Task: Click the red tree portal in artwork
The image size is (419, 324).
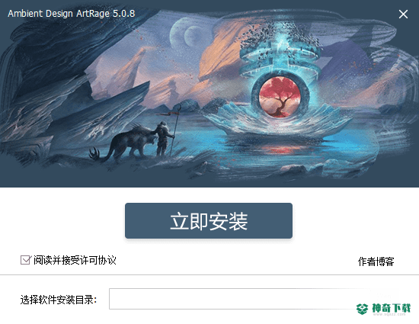Action: [280, 97]
